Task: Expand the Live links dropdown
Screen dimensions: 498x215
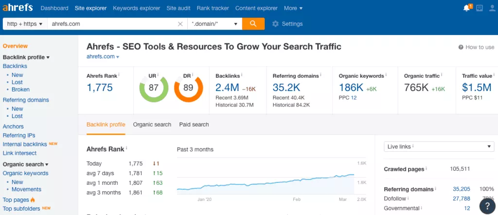Action: 439,146
